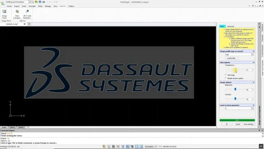Open the Draw Compare add-in

coord(17,14)
